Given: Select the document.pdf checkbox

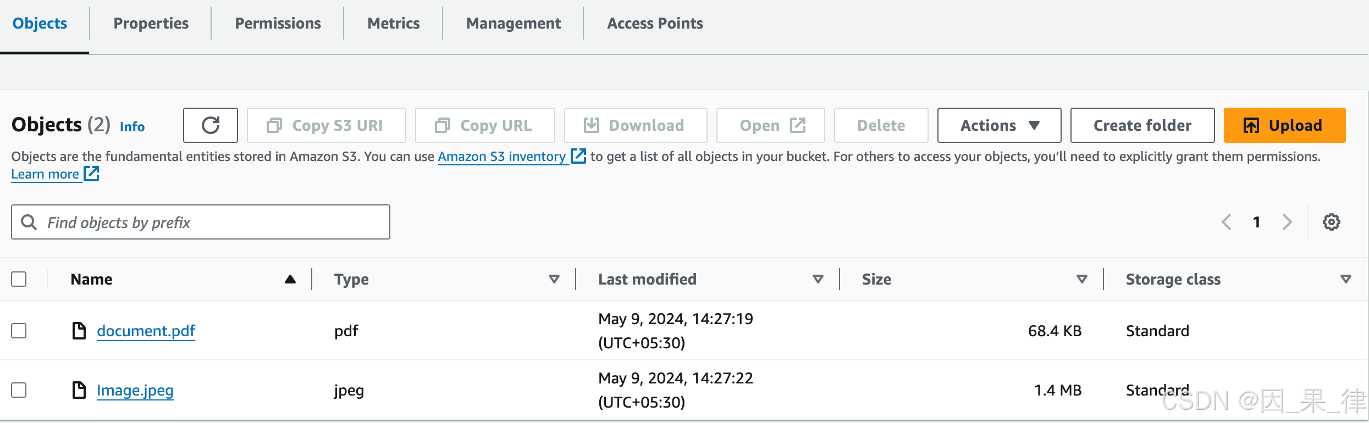Looking at the screenshot, I should [x=19, y=331].
